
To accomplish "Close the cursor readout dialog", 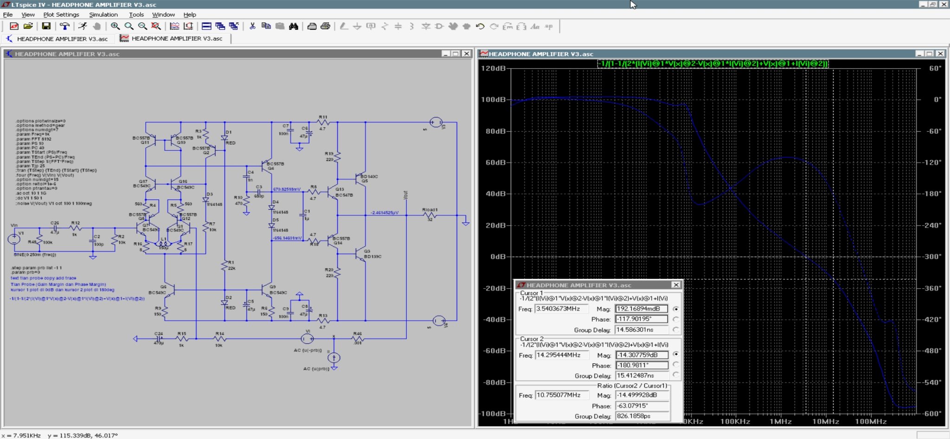I will coord(676,285).
